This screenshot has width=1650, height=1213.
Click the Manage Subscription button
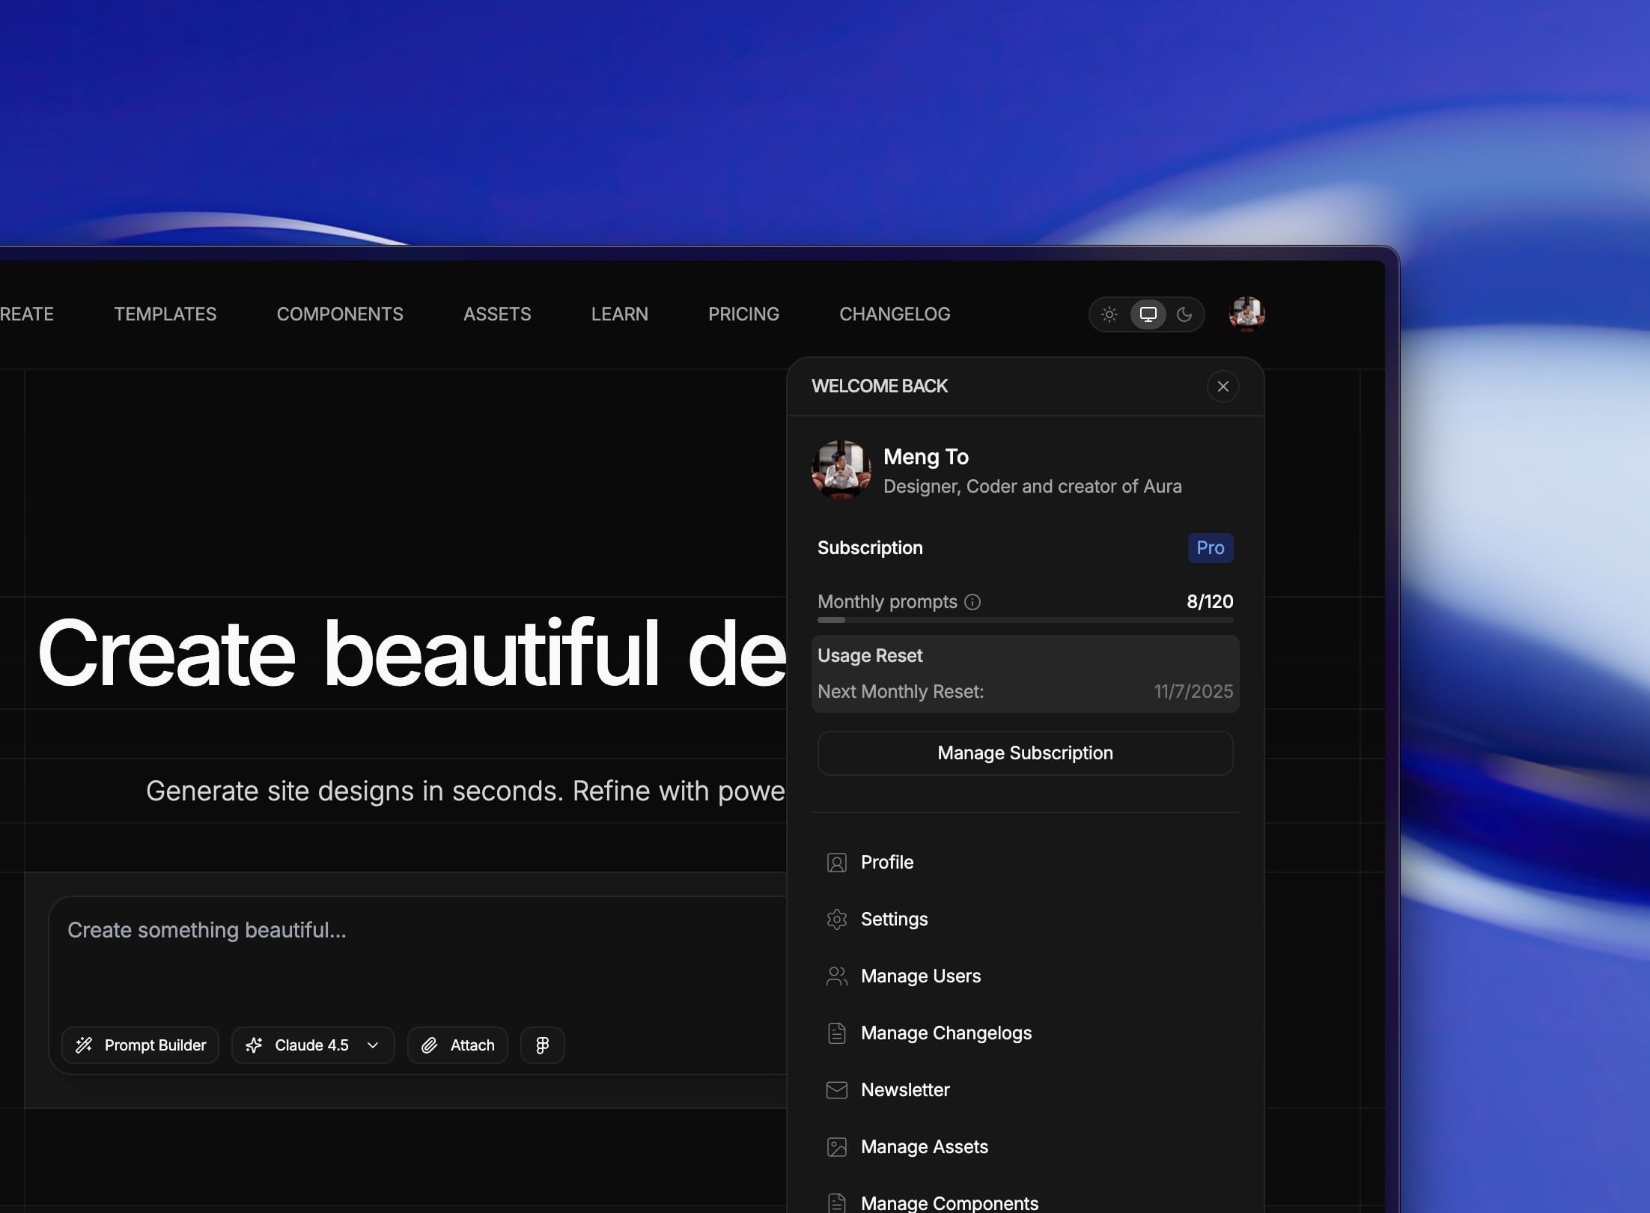click(x=1025, y=753)
